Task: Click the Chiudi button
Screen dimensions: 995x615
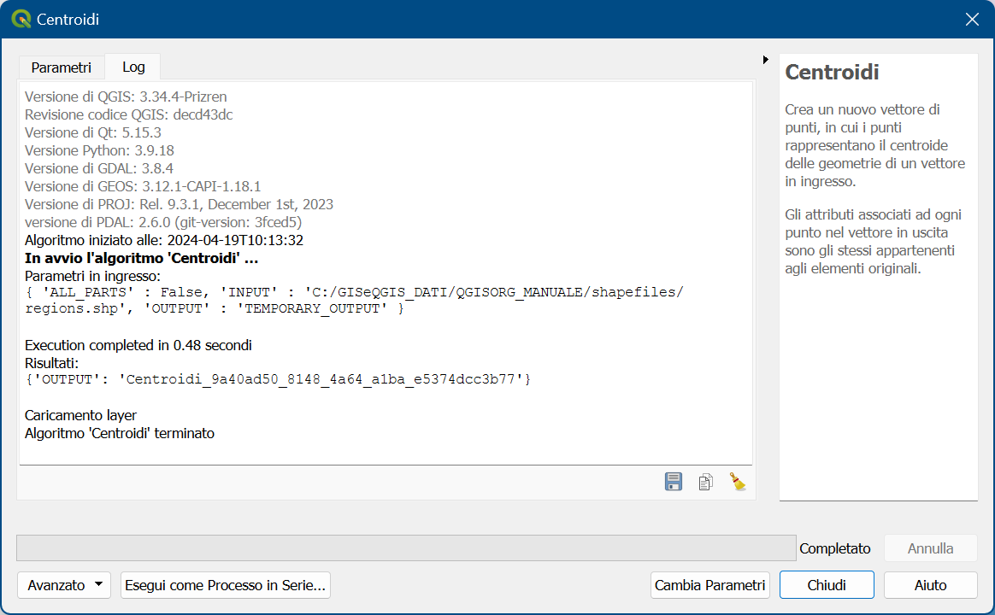Action: tap(827, 585)
